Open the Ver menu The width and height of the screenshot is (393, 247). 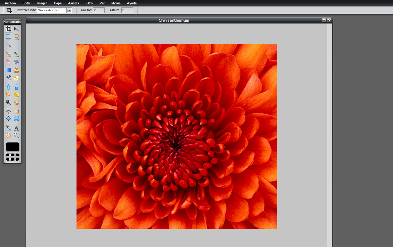102,3
